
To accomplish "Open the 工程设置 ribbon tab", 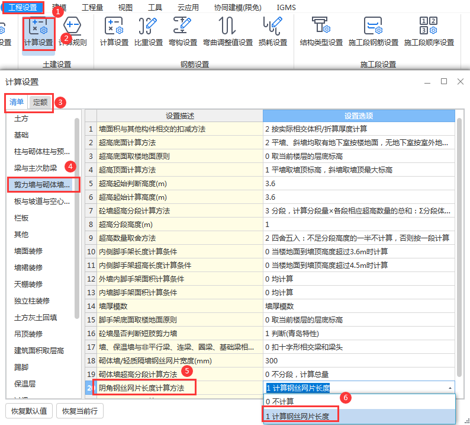I will 22,7.
